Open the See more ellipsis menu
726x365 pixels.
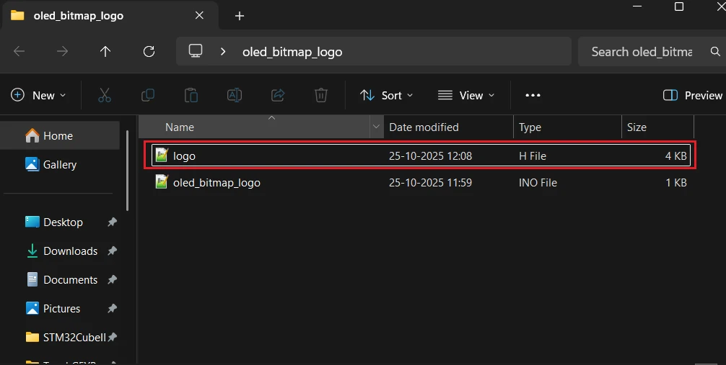533,95
